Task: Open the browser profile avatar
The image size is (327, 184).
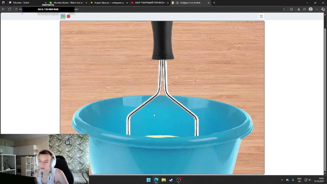Action: [311, 9]
